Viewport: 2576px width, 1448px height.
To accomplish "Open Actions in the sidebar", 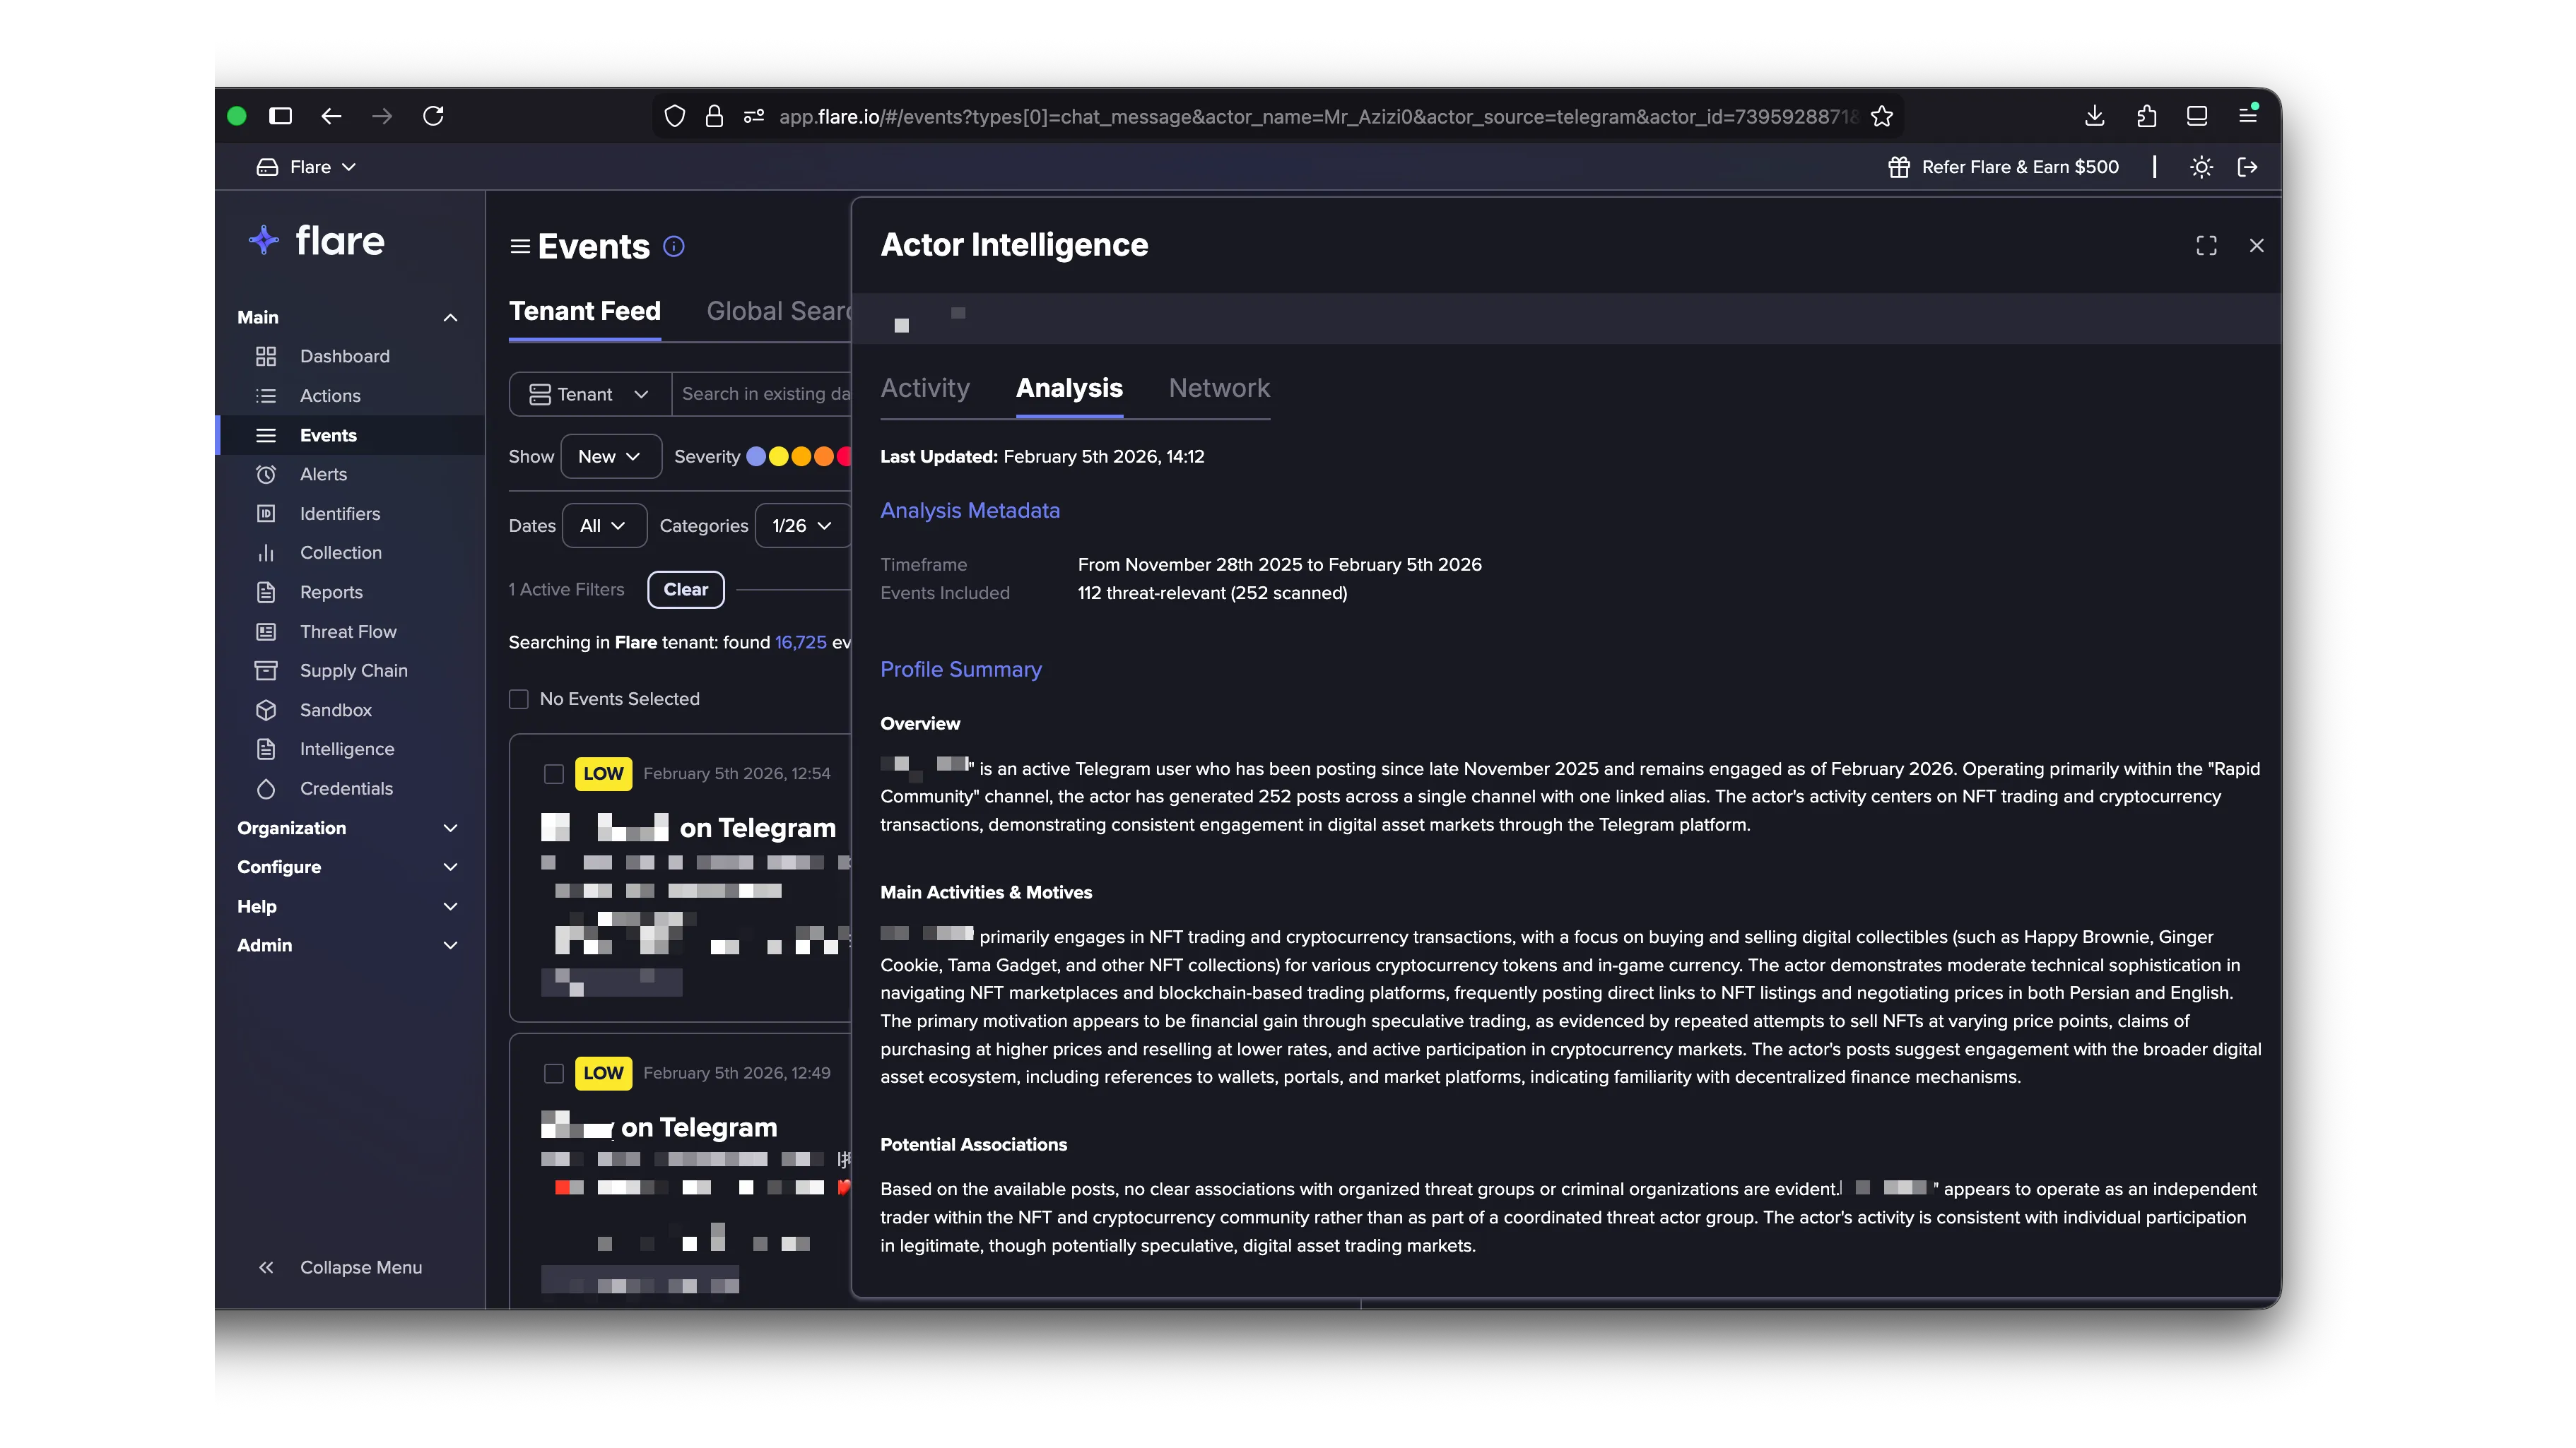I will click(x=330, y=396).
